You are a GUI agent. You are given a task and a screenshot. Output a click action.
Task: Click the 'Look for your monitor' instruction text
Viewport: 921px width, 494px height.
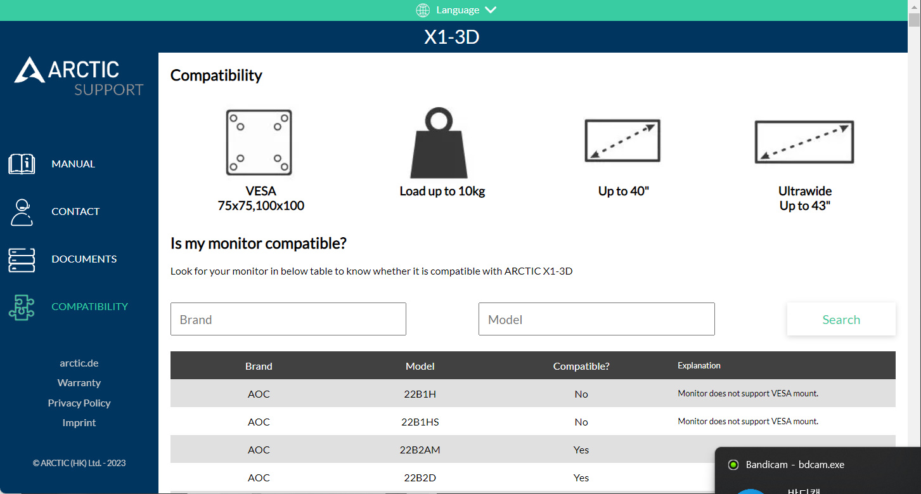[371, 271]
